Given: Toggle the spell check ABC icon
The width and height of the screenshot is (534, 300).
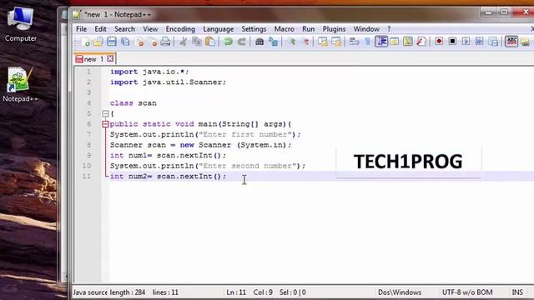Looking at the screenshot, I should click(511, 42).
